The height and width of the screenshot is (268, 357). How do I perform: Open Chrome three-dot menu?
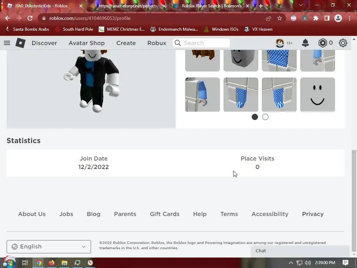tap(349, 18)
